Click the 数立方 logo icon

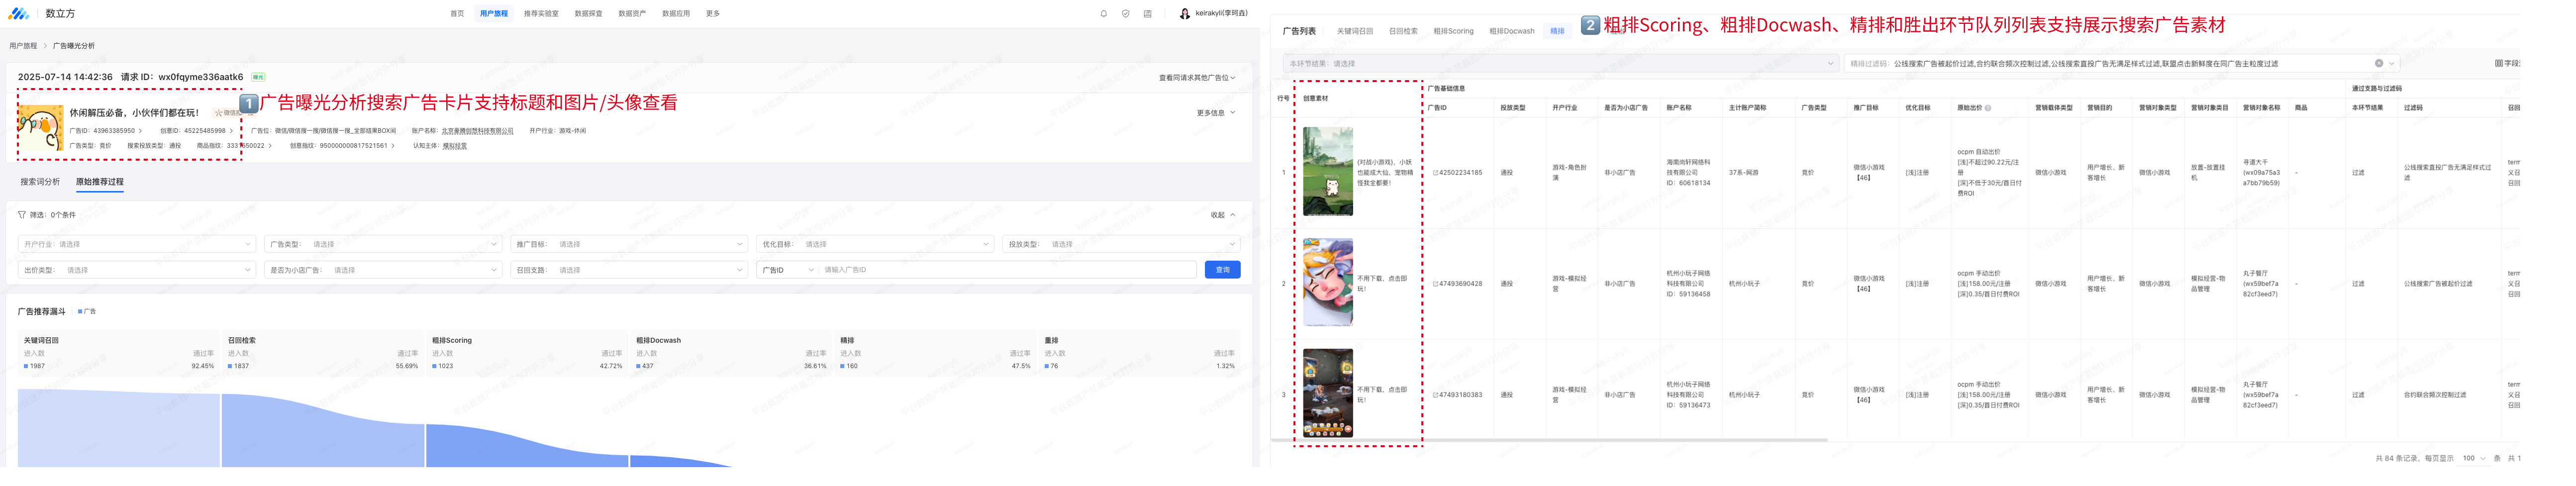pos(19,14)
